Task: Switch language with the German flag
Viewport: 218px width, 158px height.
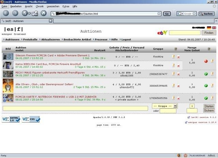Action: (209, 28)
